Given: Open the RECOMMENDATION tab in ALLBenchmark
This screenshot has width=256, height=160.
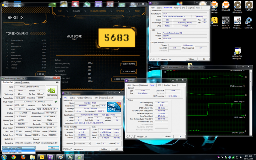Looking at the screenshot, I should click(x=98, y=11).
